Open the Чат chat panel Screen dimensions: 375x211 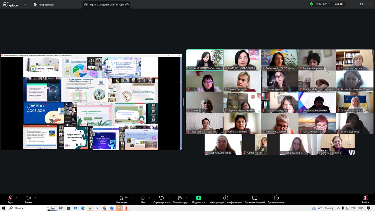point(143,198)
